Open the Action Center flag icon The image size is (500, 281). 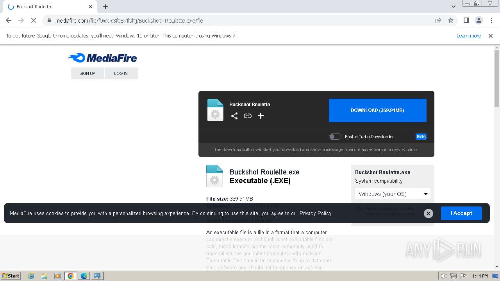coord(463,276)
